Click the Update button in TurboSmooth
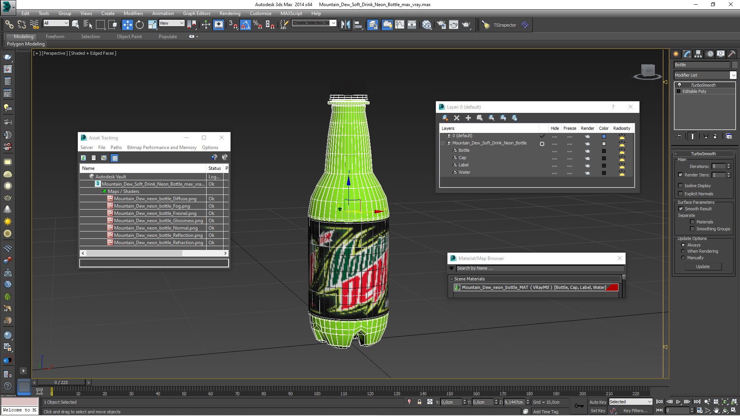The height and width of the screenshot is (416, 740). tap(703, 267)
